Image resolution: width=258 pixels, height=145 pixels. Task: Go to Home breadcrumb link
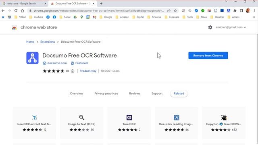click(x=30, y=42)
